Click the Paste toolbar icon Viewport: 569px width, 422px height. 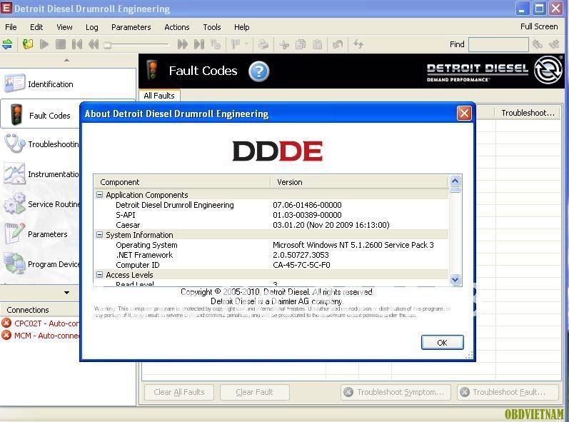click(317, 44)
